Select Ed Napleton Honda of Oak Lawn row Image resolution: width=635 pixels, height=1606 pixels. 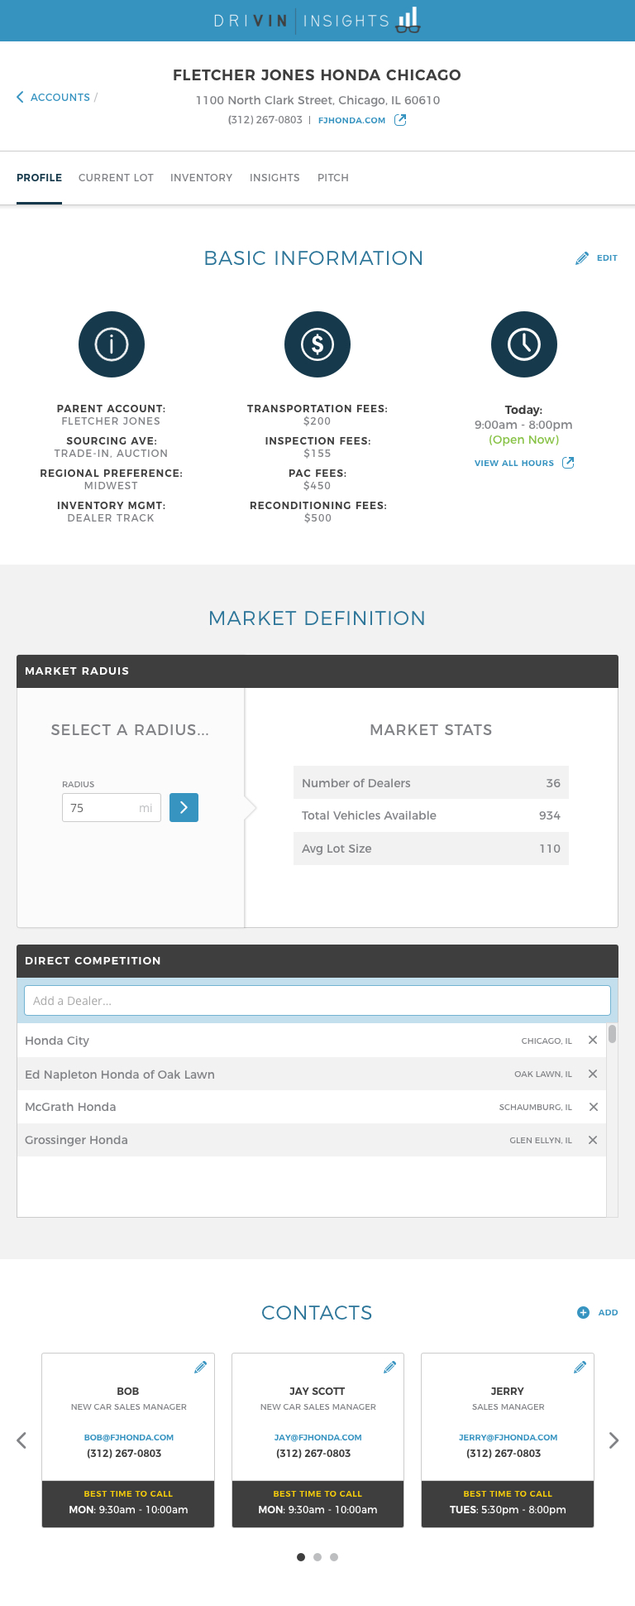pos(312,1074)
